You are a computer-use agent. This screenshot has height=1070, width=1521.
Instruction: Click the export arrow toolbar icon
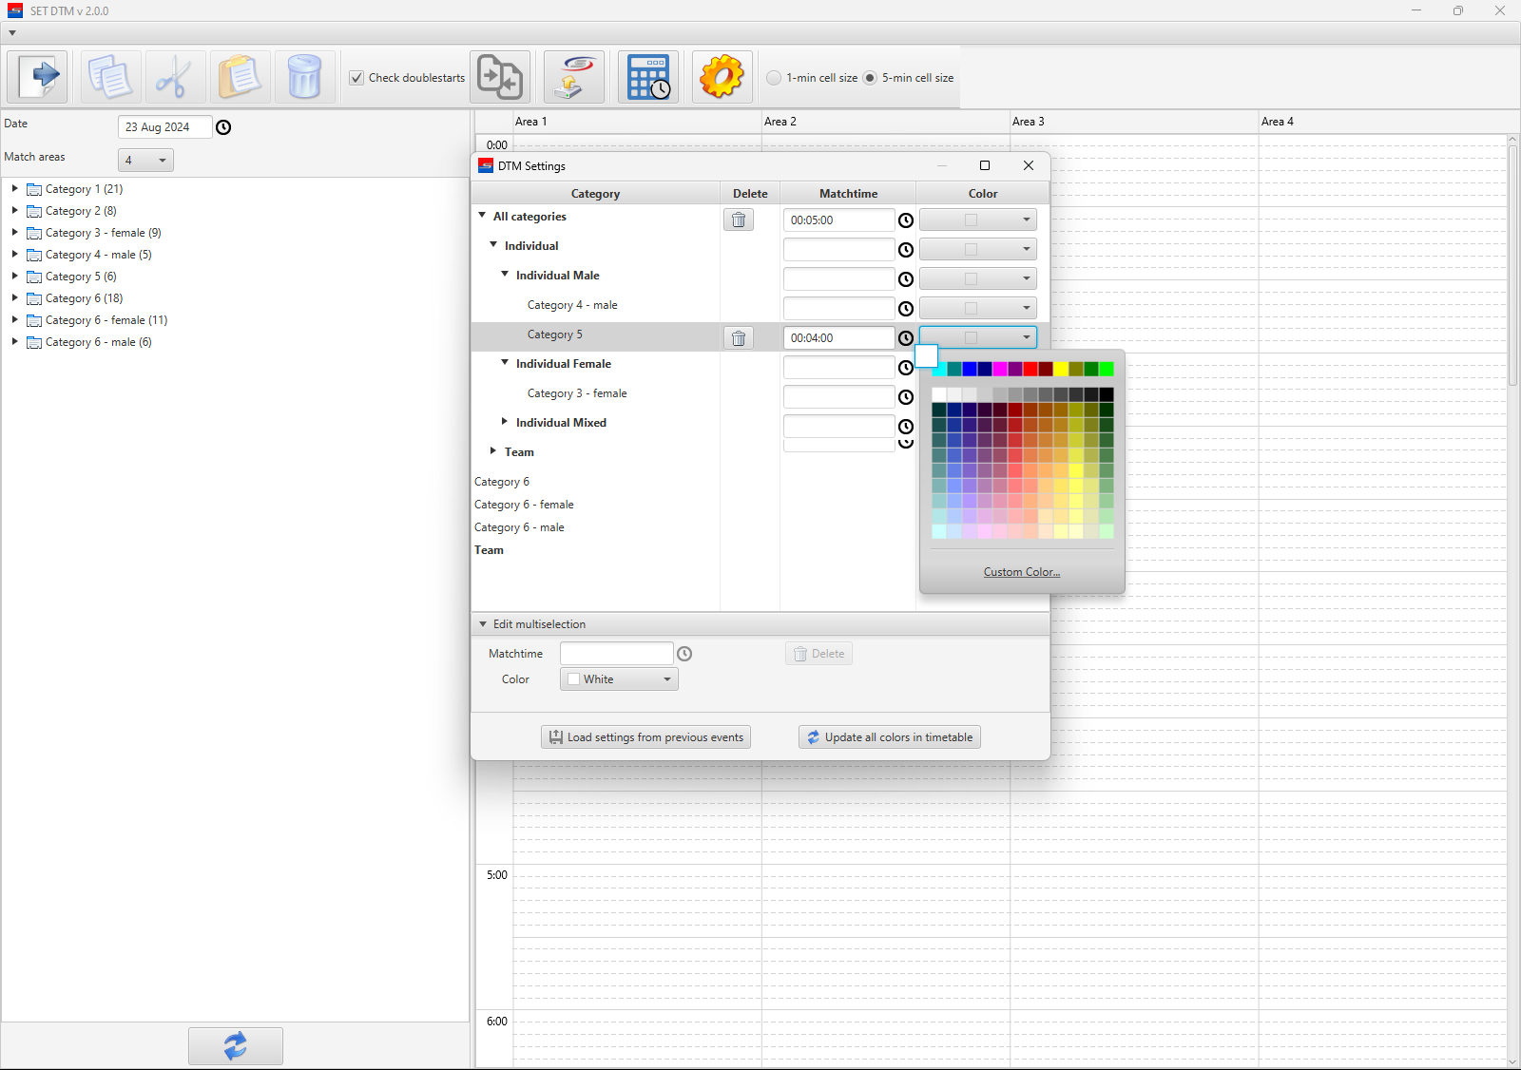pos(38,77)
